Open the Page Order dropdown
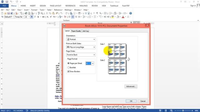 [81, 55]
